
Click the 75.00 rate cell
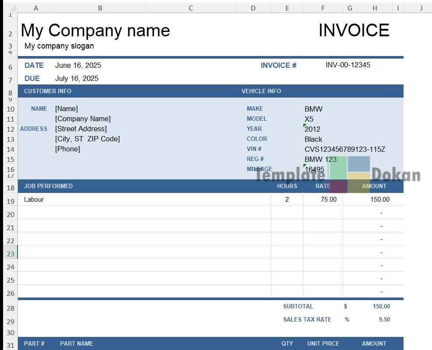(328, 199)
